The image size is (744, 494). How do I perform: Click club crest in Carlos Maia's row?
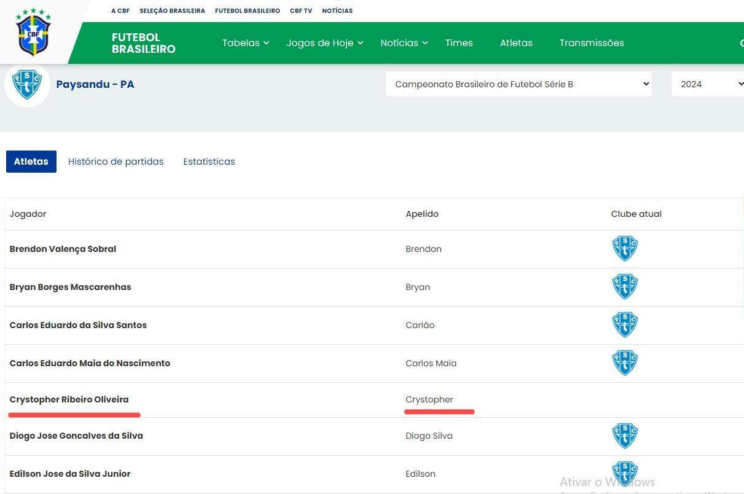pyautogui.click(x=625, y=363)
